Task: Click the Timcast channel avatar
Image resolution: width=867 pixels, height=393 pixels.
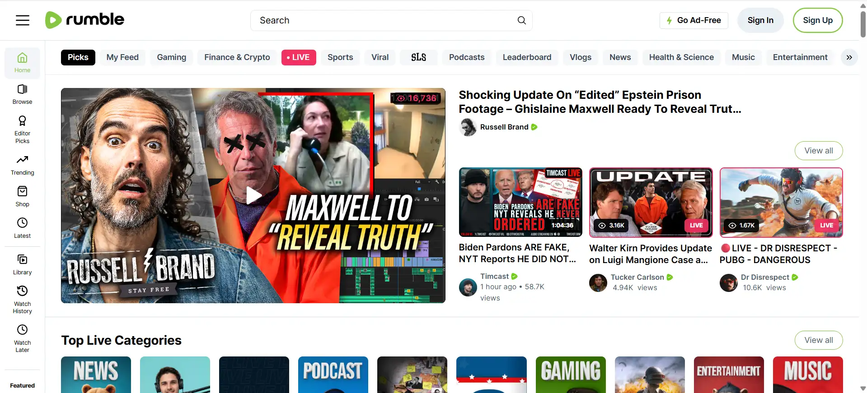Action: [x=468, y=287]
